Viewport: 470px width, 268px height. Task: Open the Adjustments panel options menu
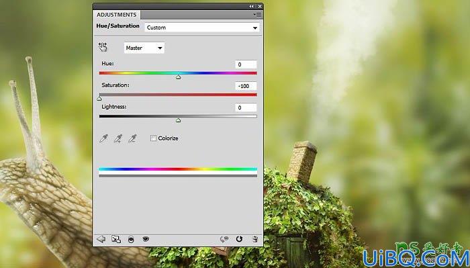(257, 15)
